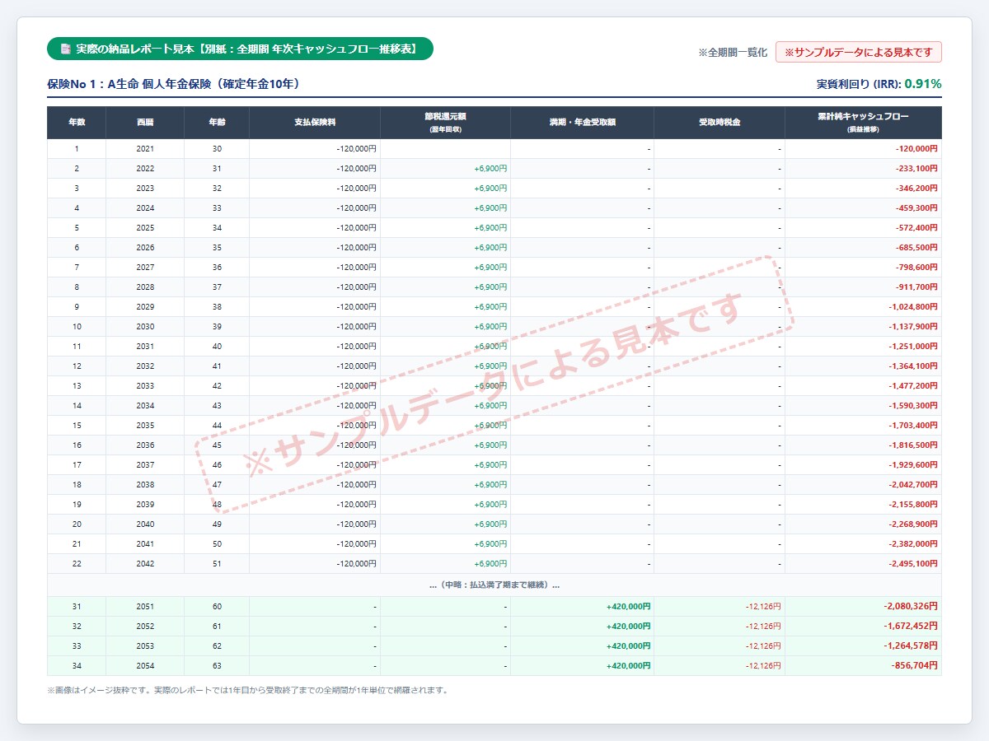Click the 受取時税金 column header

719,123
